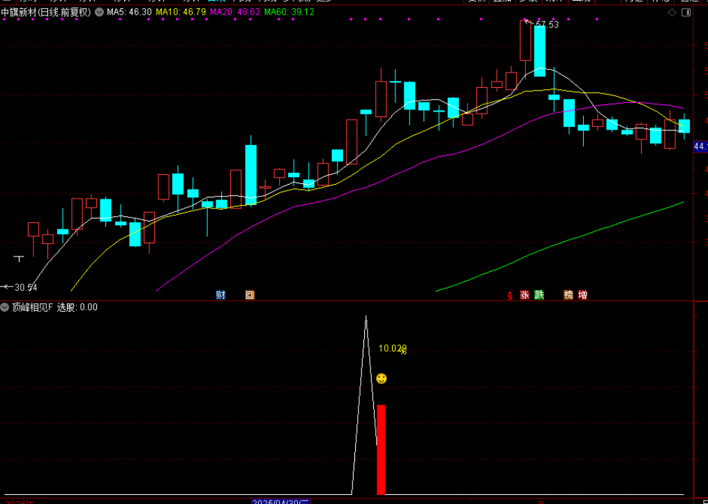Click the blue 财 financial event marker
Viewport: 708px width, 504px height.
(x=220, y=295)
